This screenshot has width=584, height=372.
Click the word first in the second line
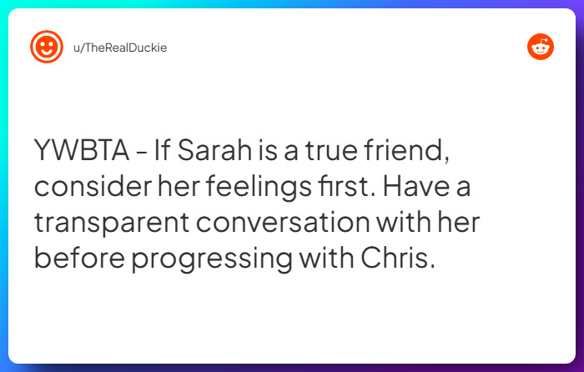tap(347, 186)
